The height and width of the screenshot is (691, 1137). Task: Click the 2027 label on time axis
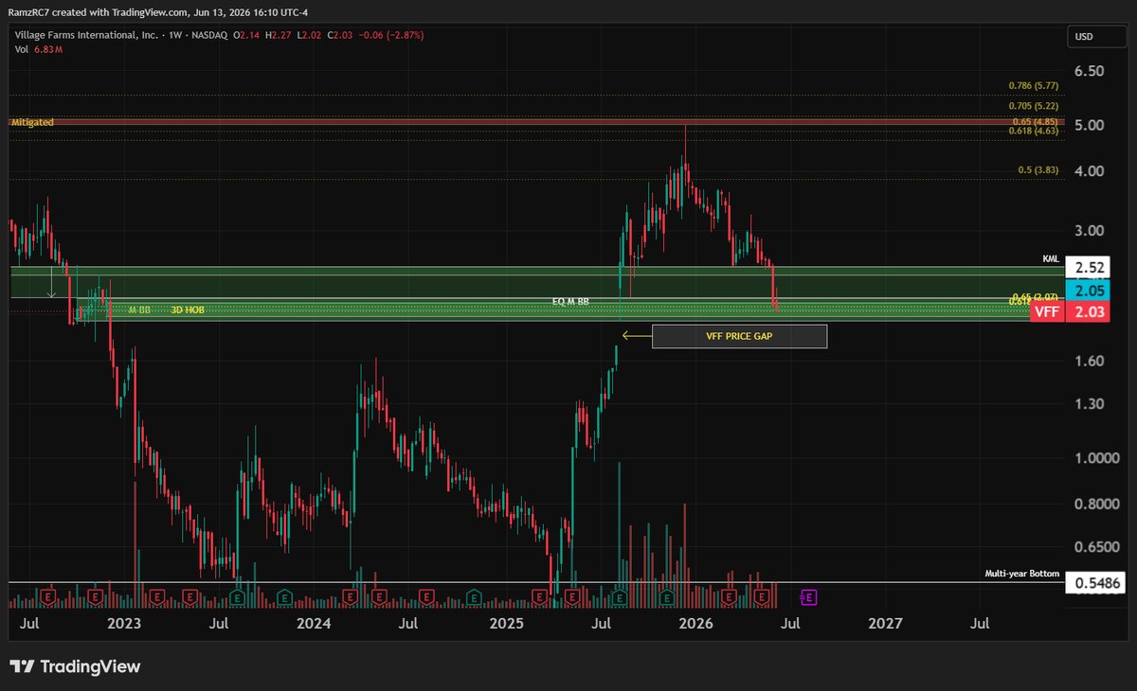click(885, 623)
